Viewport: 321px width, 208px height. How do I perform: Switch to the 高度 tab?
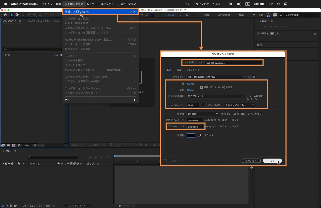click(x=179, y=70)
